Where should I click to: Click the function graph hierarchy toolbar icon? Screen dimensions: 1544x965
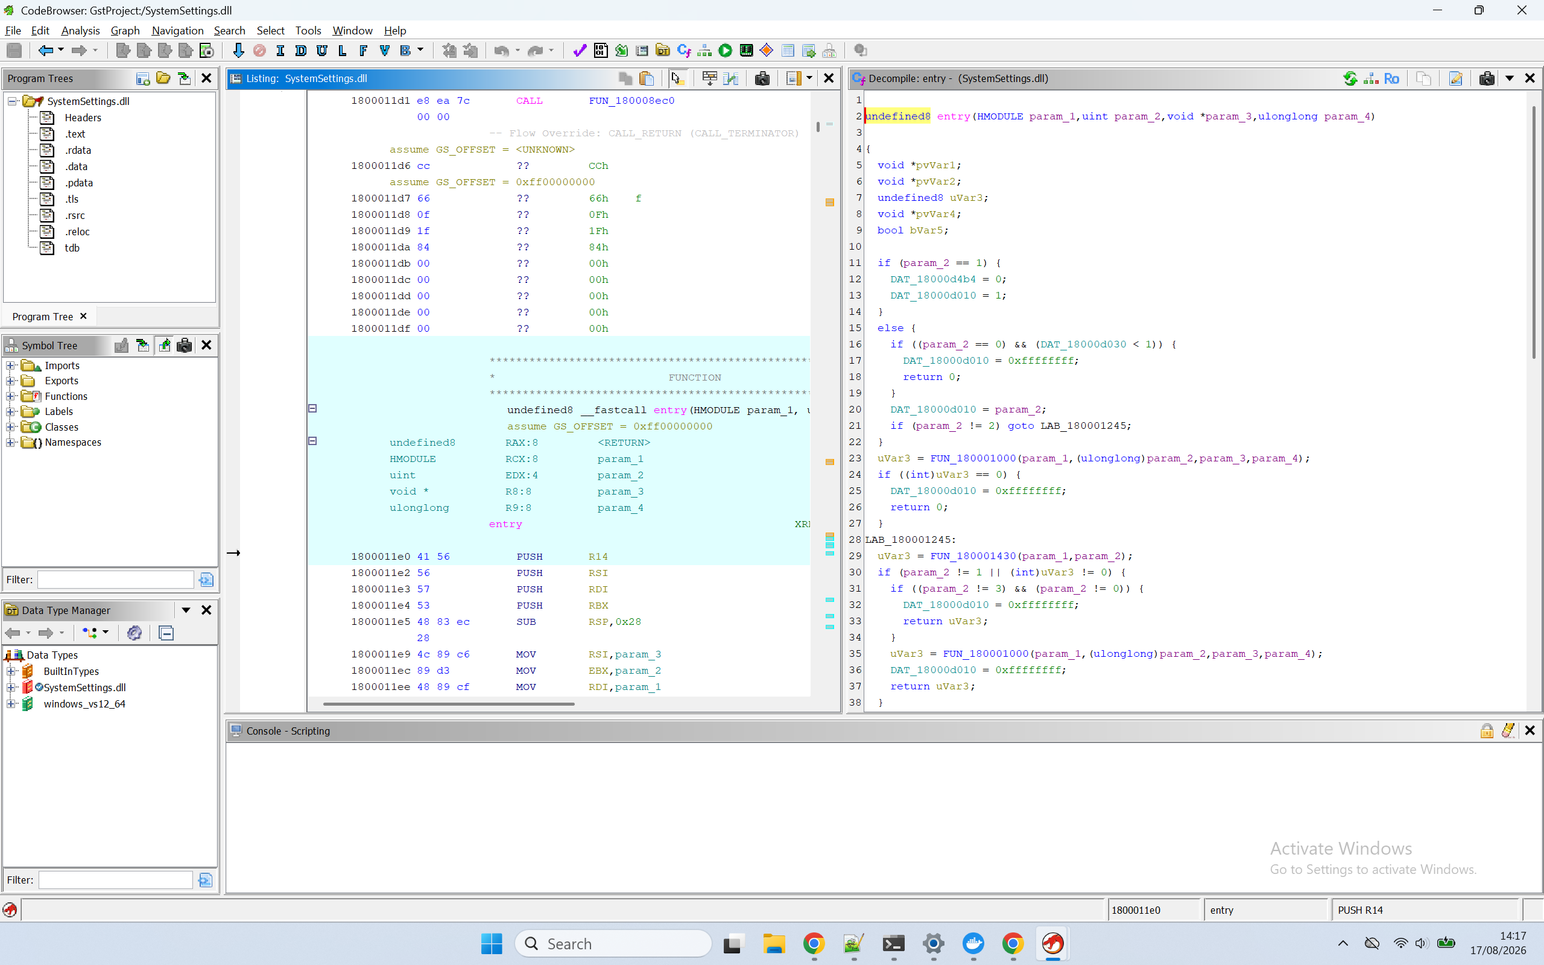pos(704,51)
